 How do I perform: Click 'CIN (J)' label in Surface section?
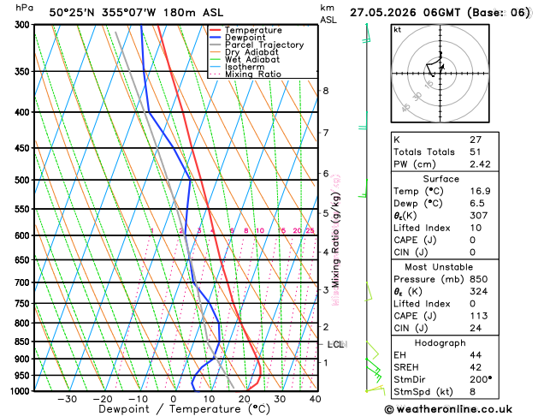coord(411,253)
